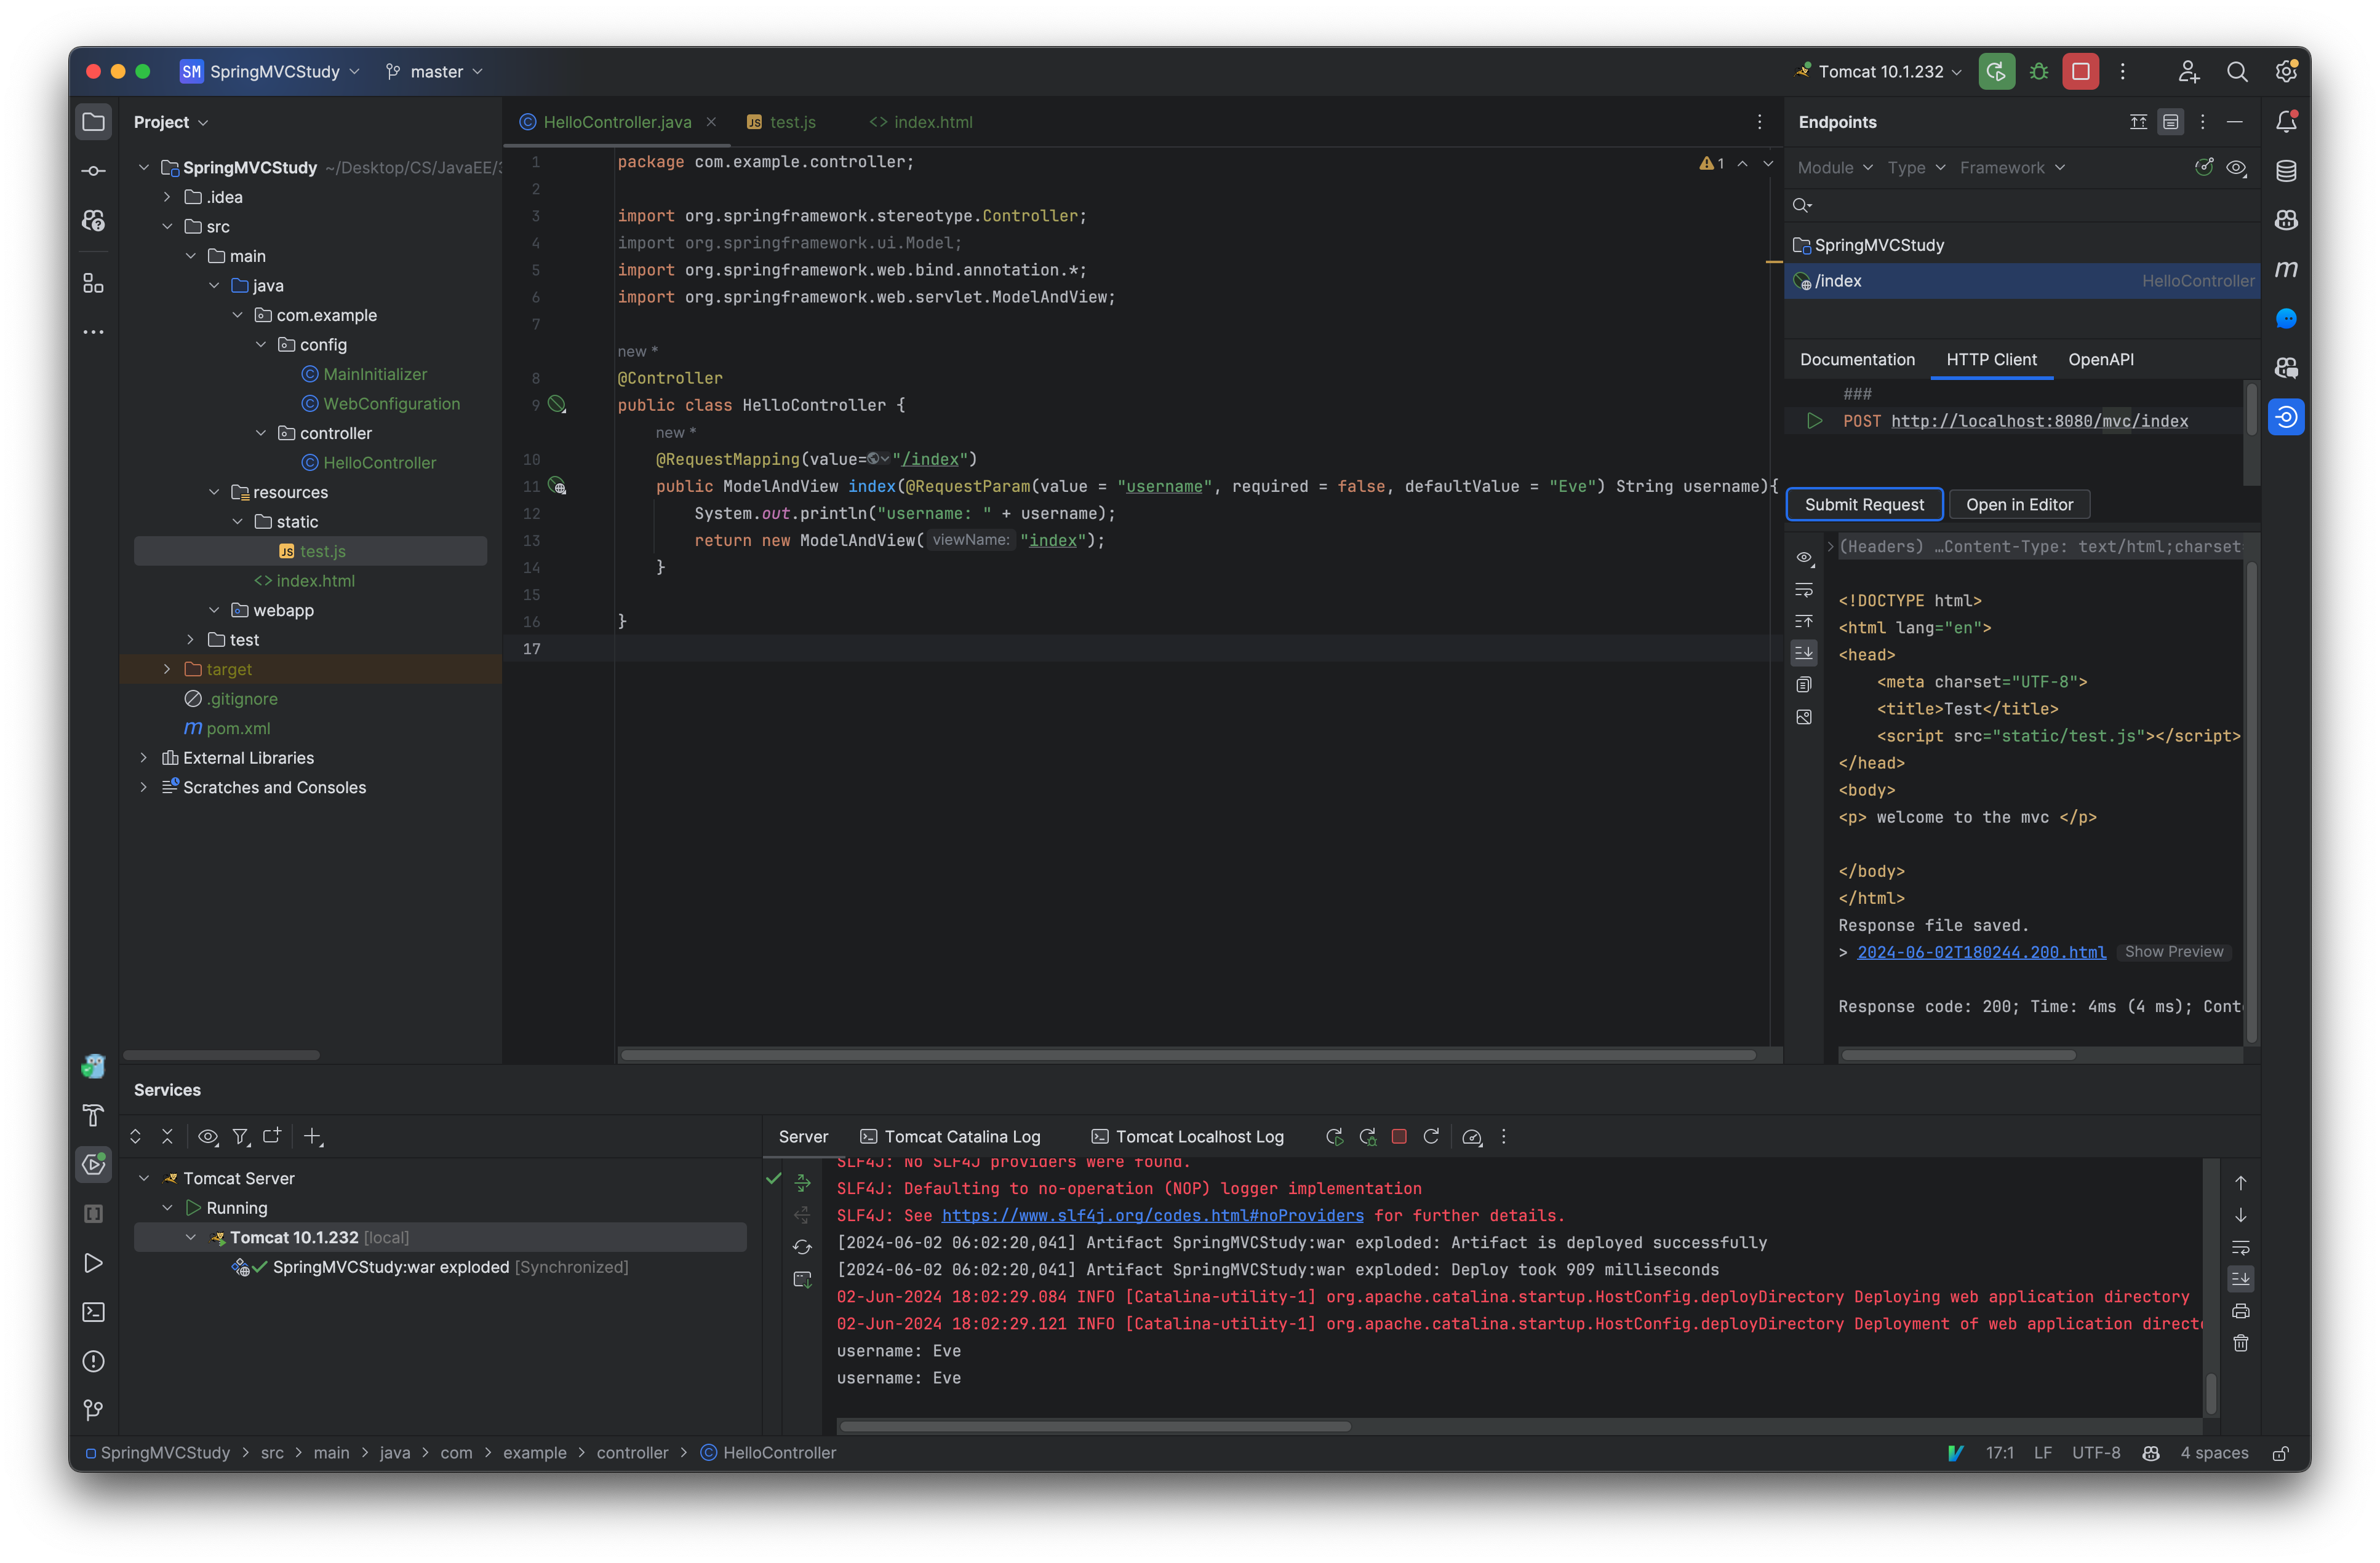
Task: Click the Submit Request button
Action: tap(1864, 505)
